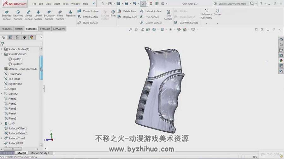Viewport: 284px width, 159px height.
Task: Select Split1[1] body
Action: 15,59
